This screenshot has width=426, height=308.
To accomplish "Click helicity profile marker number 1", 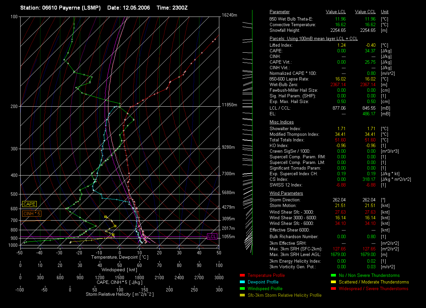I will 113,235.
